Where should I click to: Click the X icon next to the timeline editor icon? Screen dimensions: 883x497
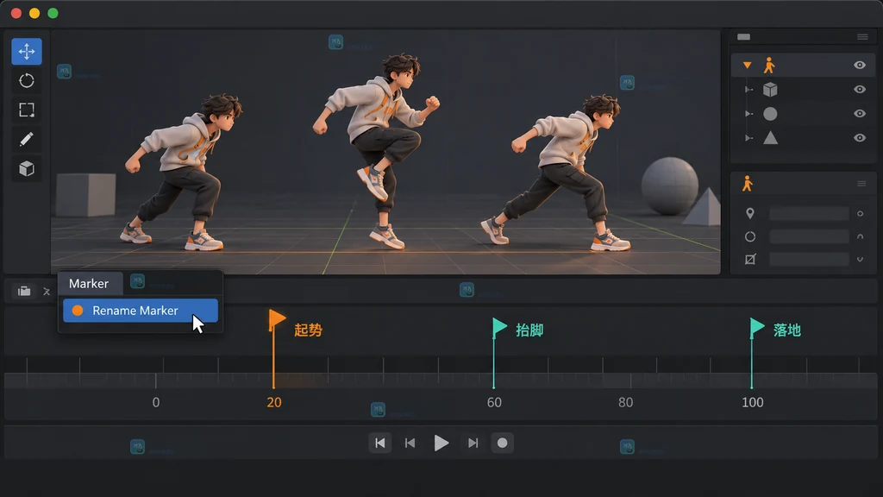coord(47,292)
